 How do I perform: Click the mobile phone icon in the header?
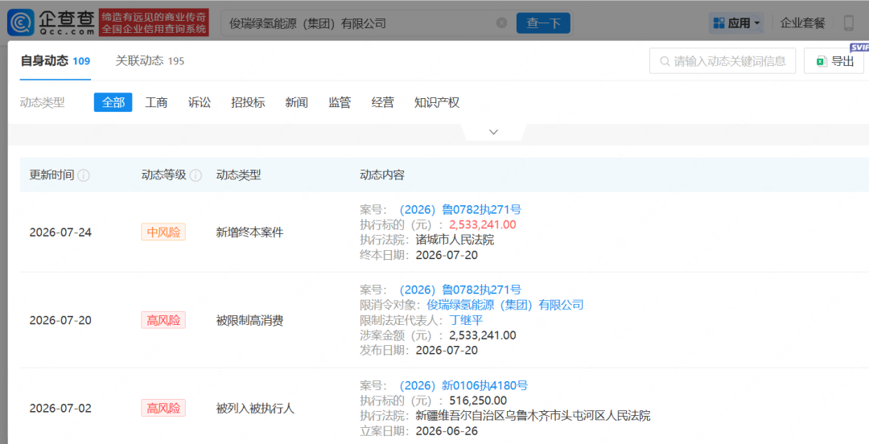coord(849,23)
